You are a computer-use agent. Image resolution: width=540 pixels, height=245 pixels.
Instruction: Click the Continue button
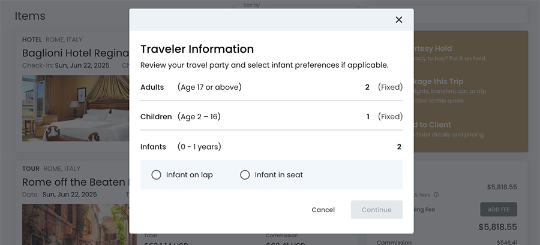click(x=377, y=210)
